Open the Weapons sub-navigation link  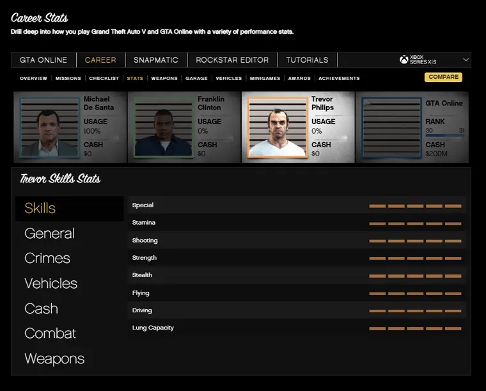pos(164,78)
